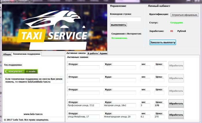Focus the Командная строка input field
Viewport: 202px width, 123px height.
click(x=125, y=19)
